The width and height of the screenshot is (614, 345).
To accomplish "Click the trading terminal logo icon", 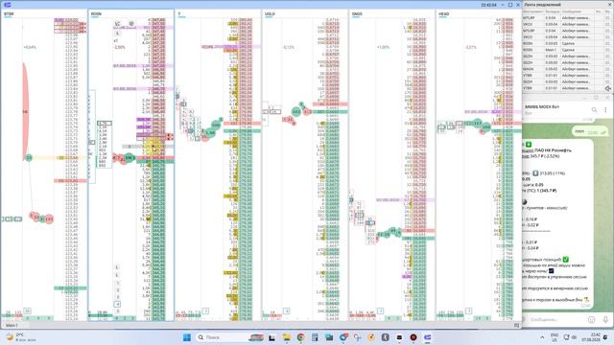I will click(x=7, y=5).
